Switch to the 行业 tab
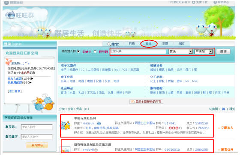The image size is (240, 155). coord(149,43)
